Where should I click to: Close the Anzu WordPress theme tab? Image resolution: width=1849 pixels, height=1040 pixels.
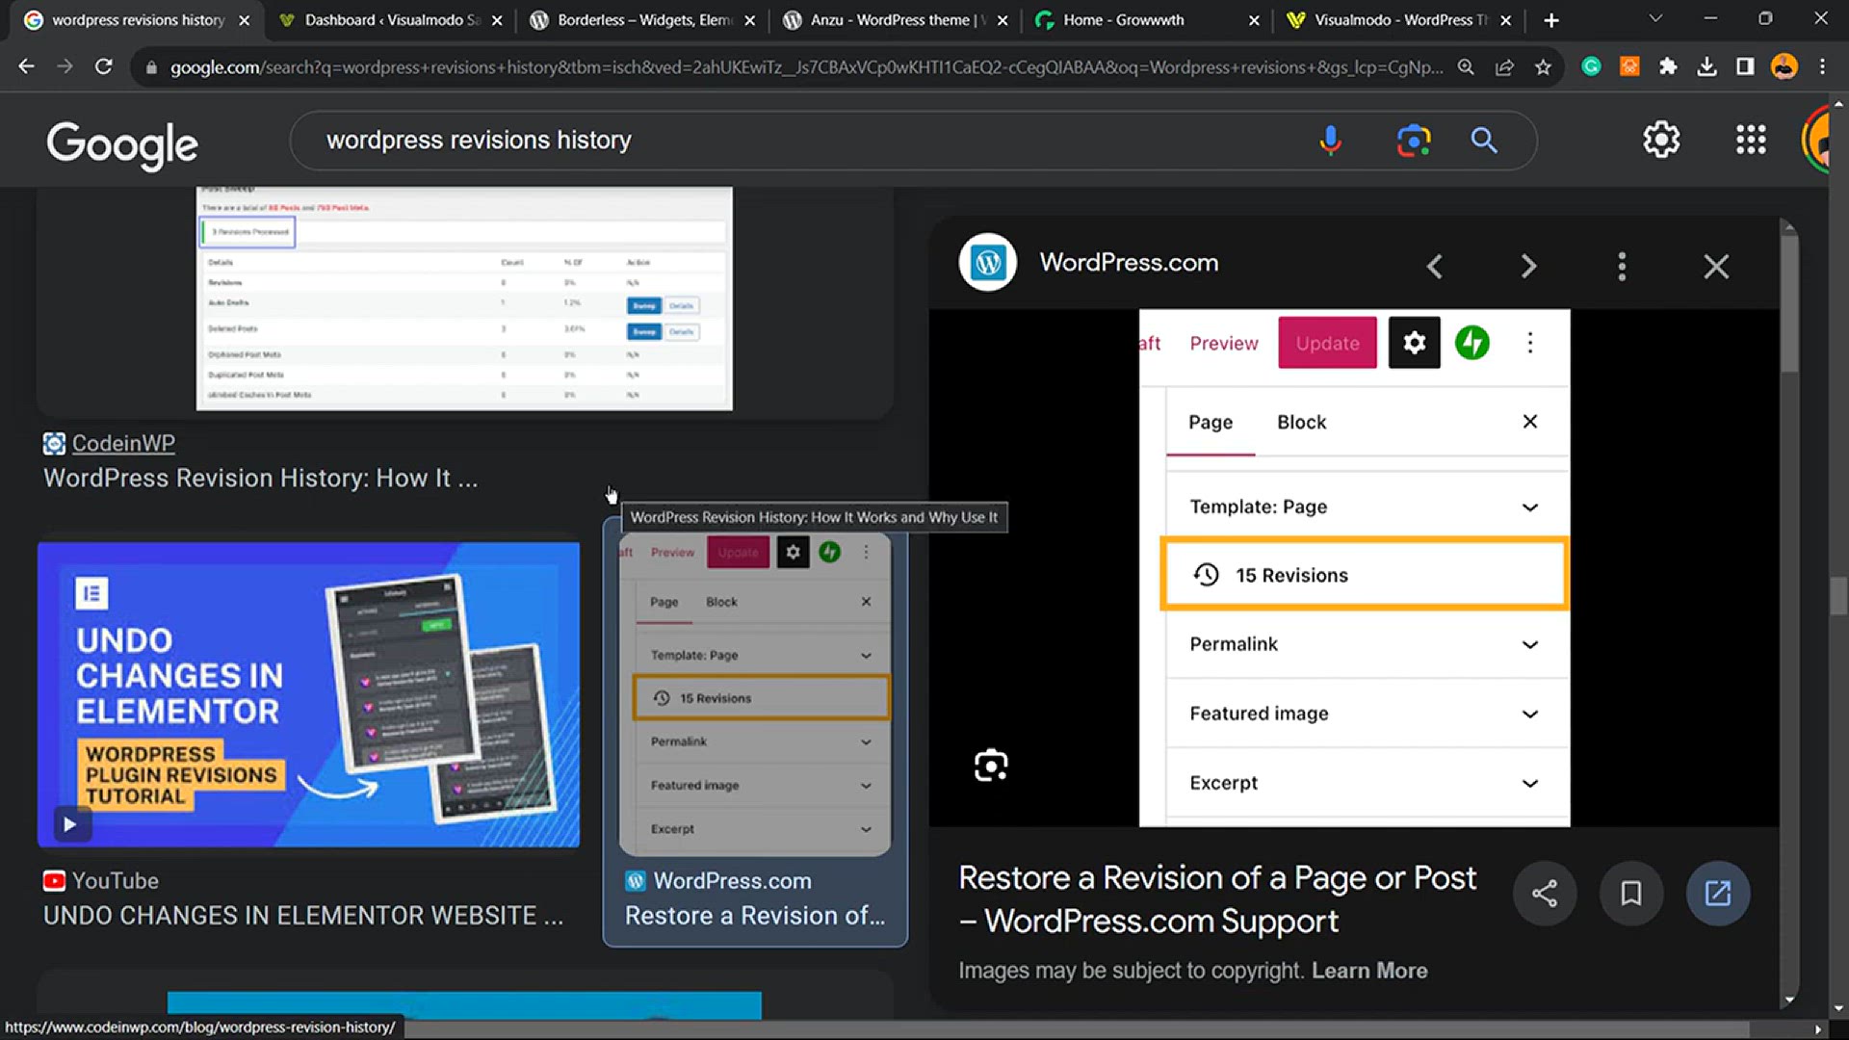tap(1002, 20)
